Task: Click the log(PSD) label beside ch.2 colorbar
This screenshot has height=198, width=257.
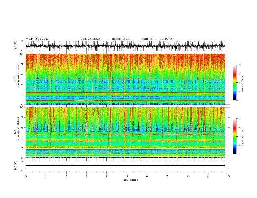Action: coord(243,138)
